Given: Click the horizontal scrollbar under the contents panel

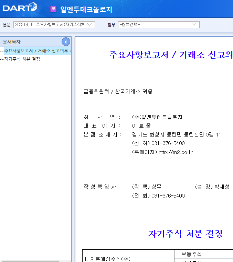Looking at the screenshot, I should click(30, 261).
